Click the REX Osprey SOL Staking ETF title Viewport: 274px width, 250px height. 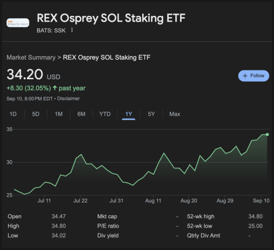(x=111, y=18)
